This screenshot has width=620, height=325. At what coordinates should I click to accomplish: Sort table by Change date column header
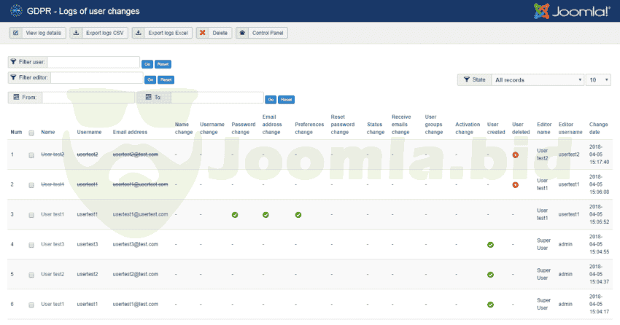click(x=598, y=128)
